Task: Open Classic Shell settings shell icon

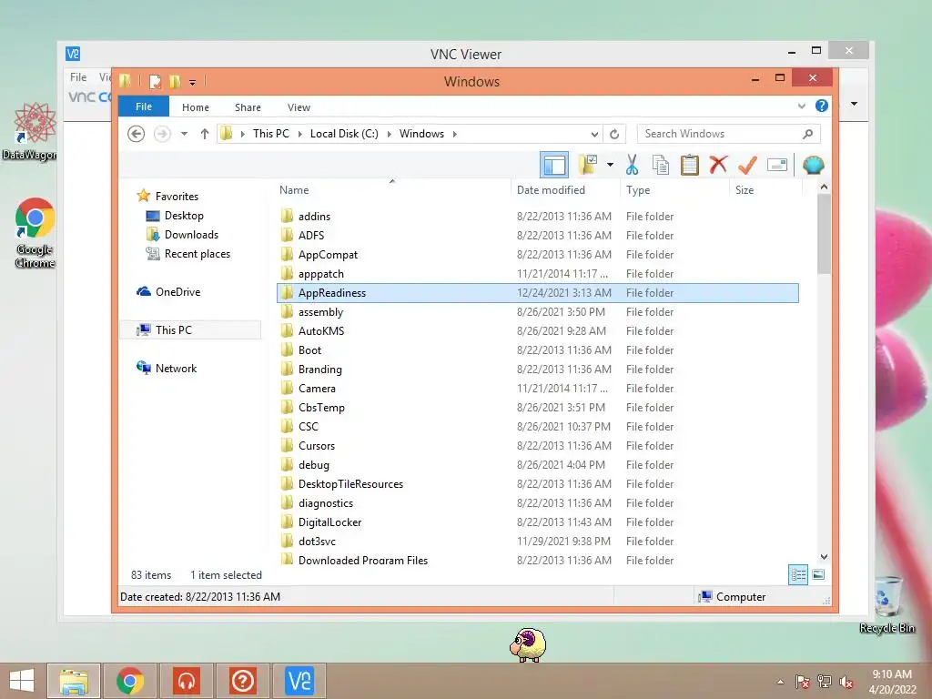Action: click(813, 165)
